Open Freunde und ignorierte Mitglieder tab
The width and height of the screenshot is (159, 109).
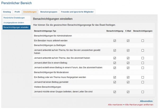(x=77, y=12)
